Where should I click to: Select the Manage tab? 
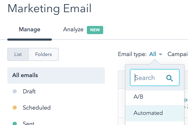pos(30,30)
